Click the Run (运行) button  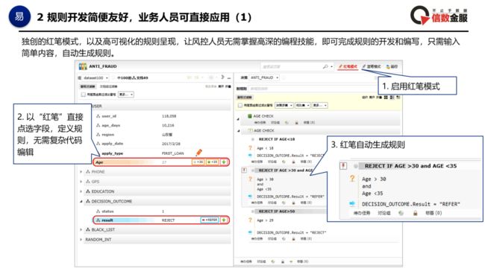(392, 67)
